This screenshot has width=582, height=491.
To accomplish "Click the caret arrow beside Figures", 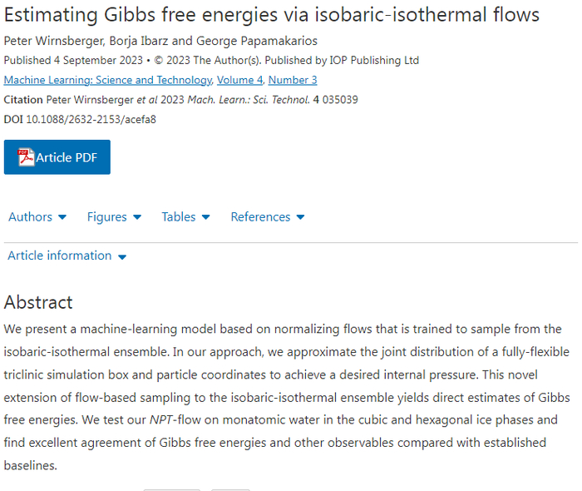I will (x=137, y=217).
